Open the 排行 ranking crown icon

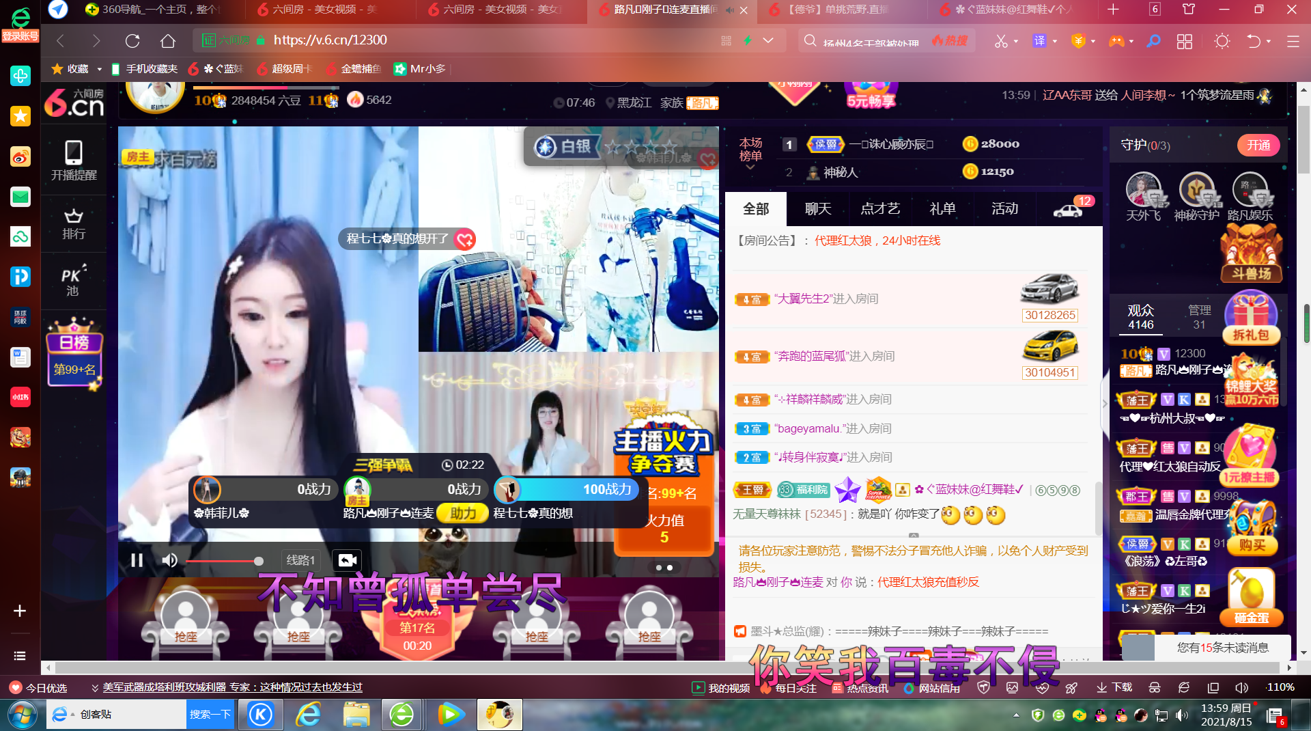point(74,225)
